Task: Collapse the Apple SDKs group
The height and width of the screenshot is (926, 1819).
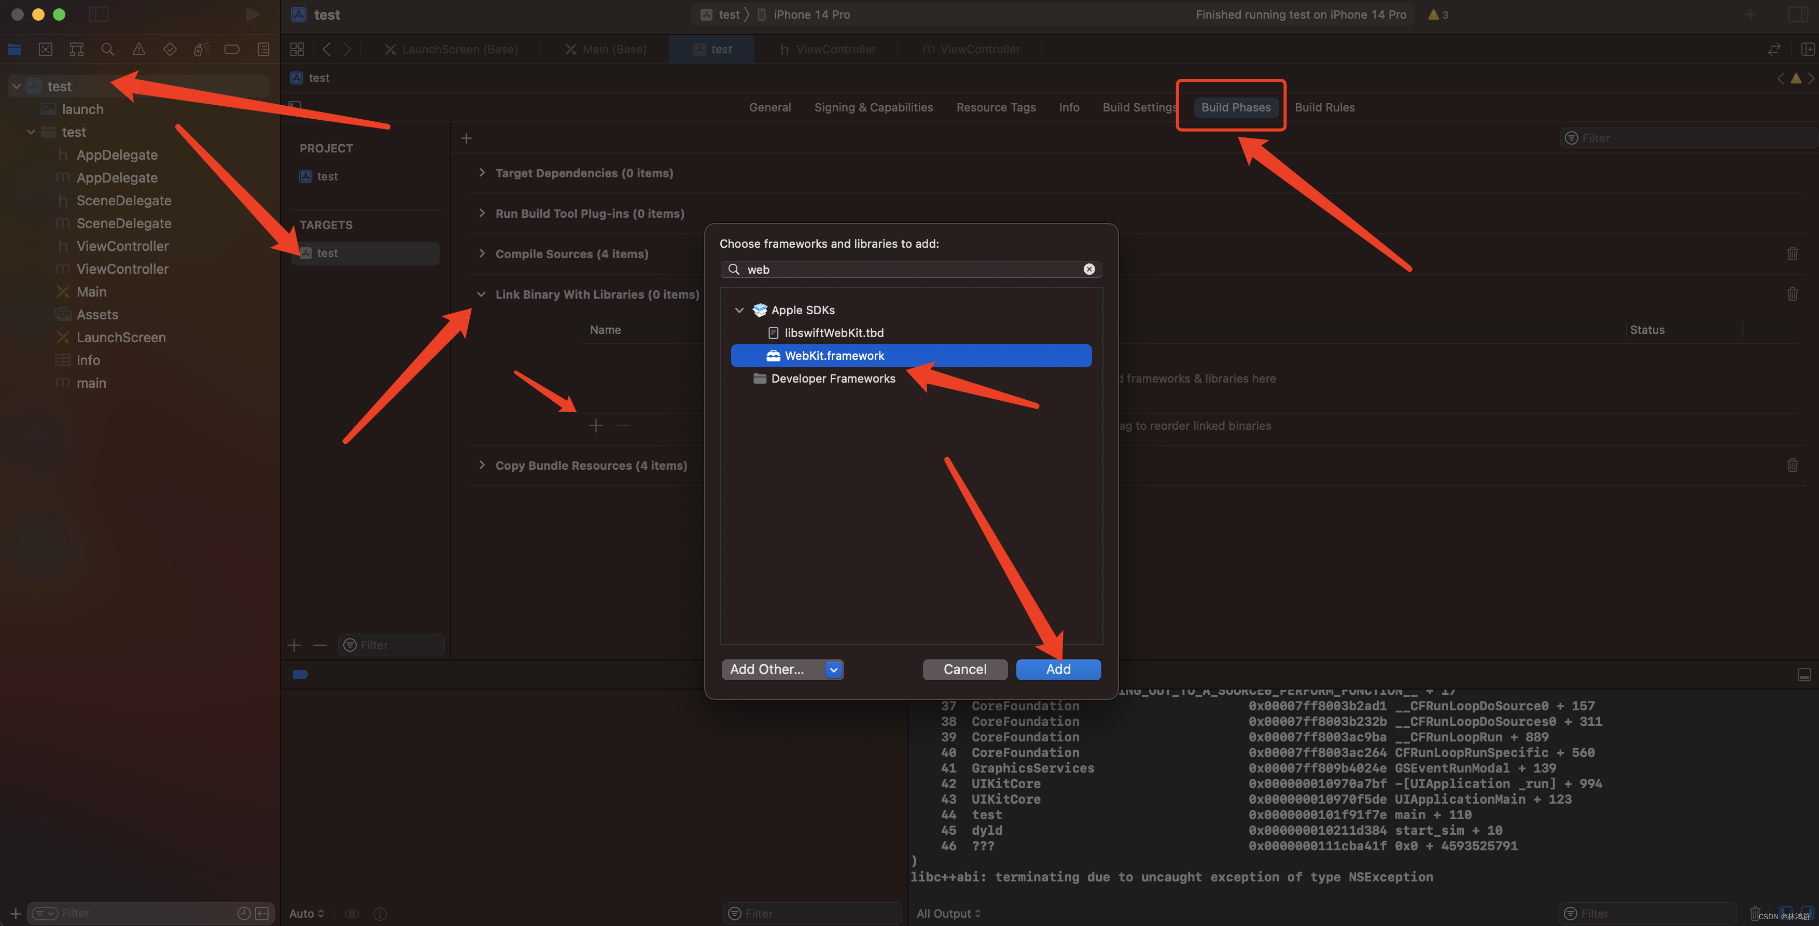Action: coord(739,310)
